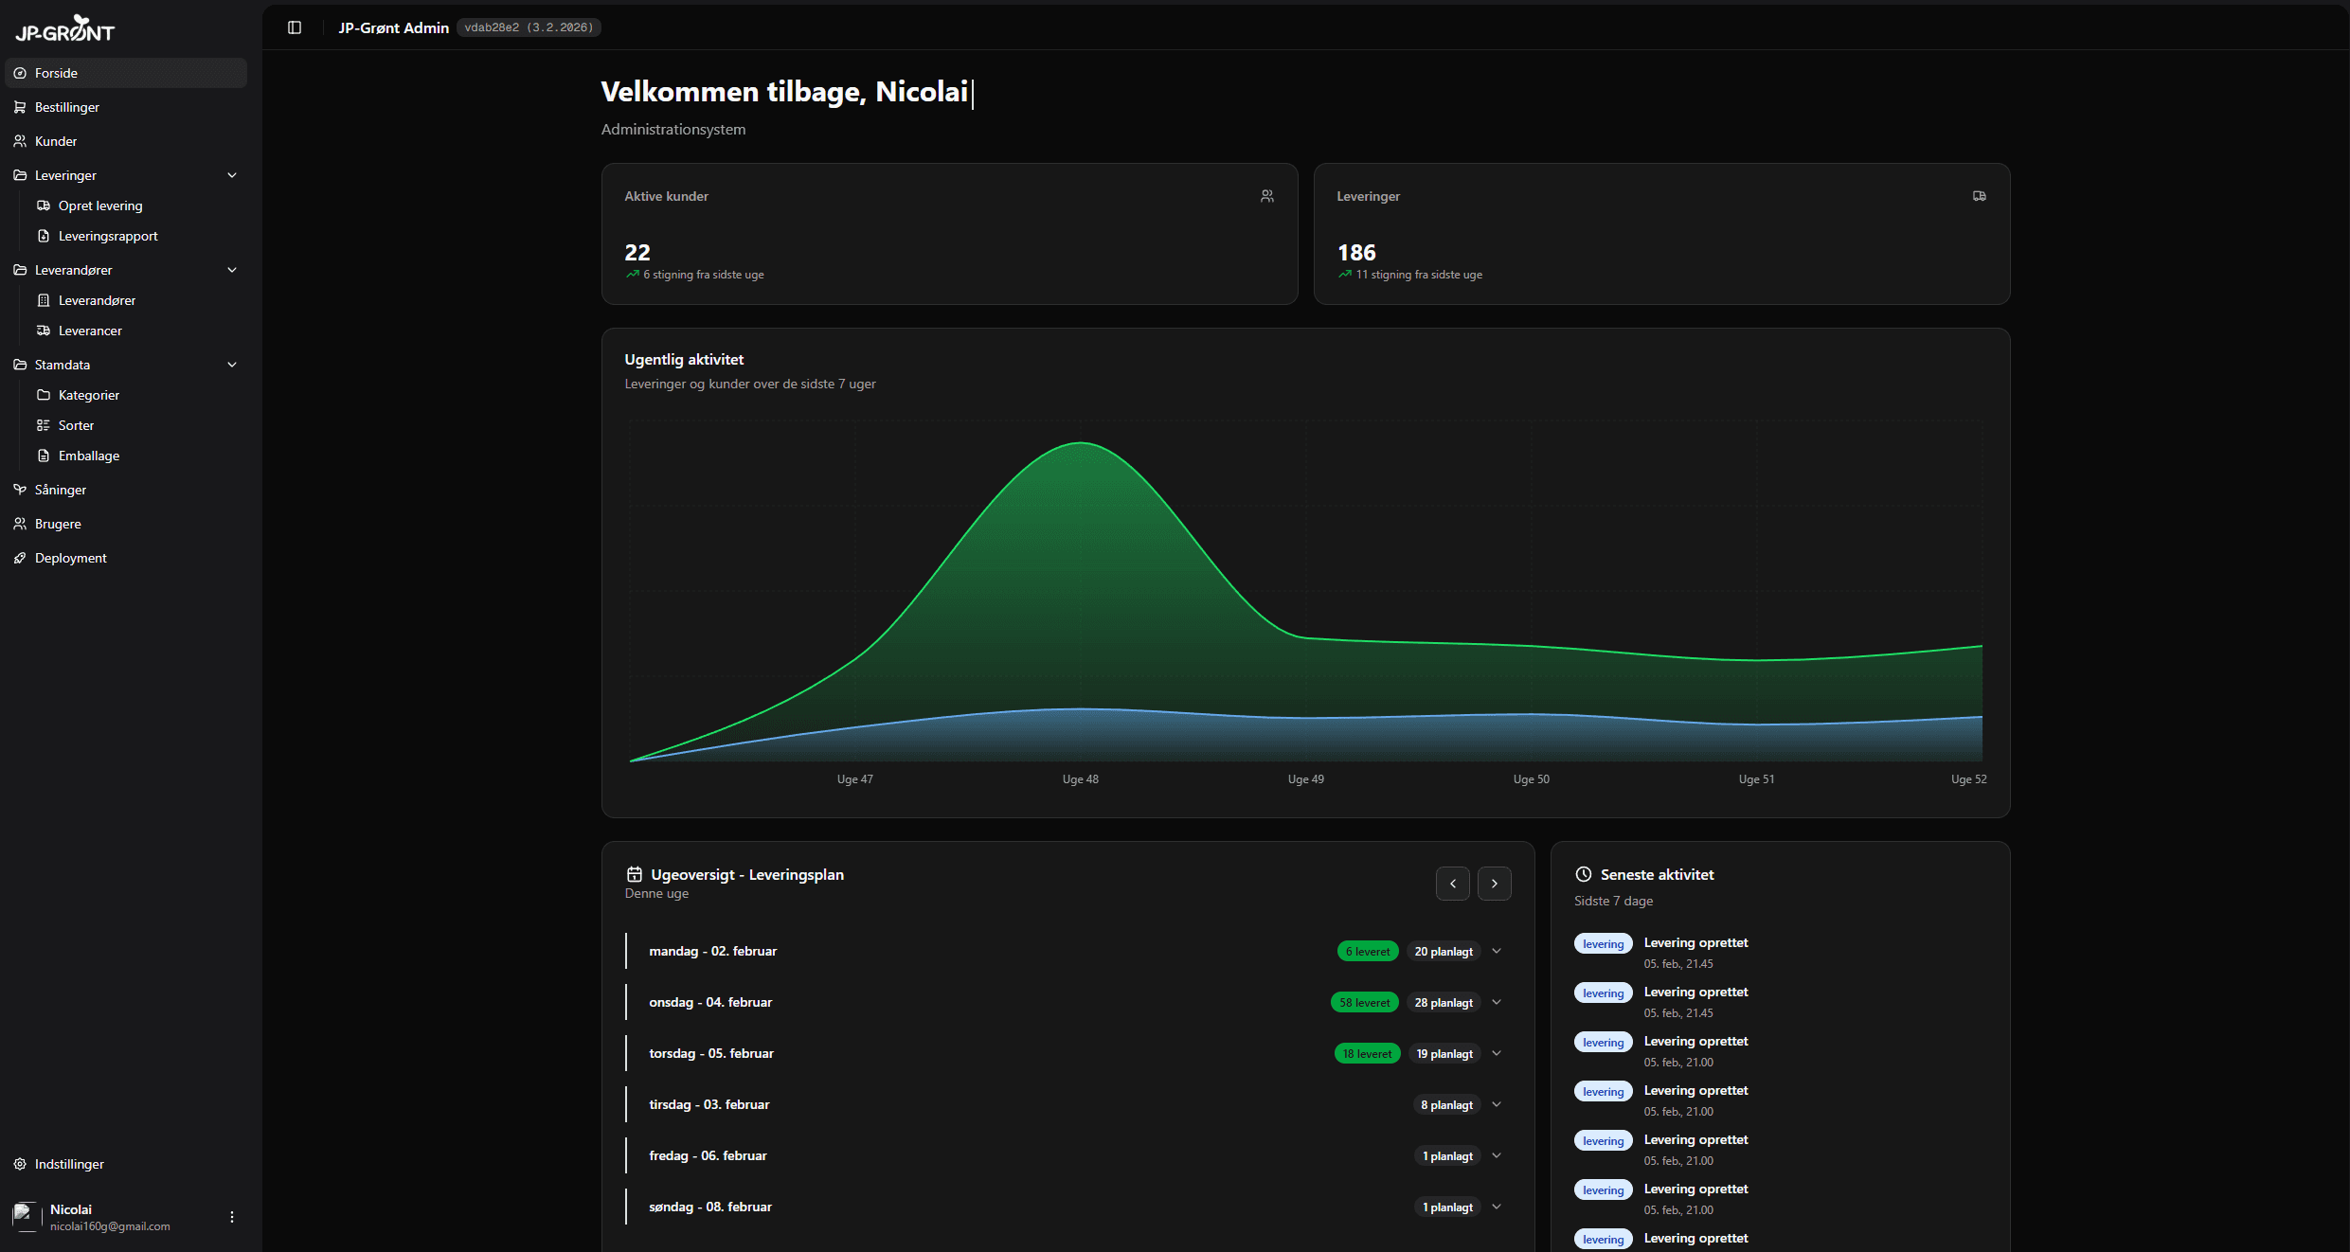Open user menu with three-dot icon
This screenshot has width=2350, height=1252.
tap(232, 1217)
